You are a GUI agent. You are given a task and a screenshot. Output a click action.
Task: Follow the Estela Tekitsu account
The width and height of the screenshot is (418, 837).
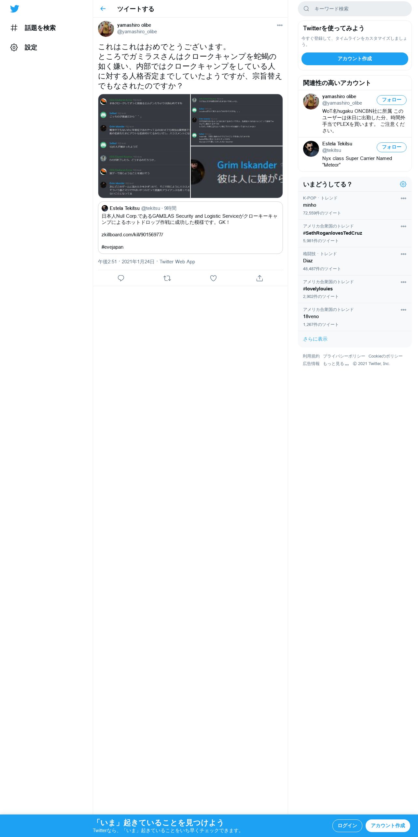tap(391, 147)
